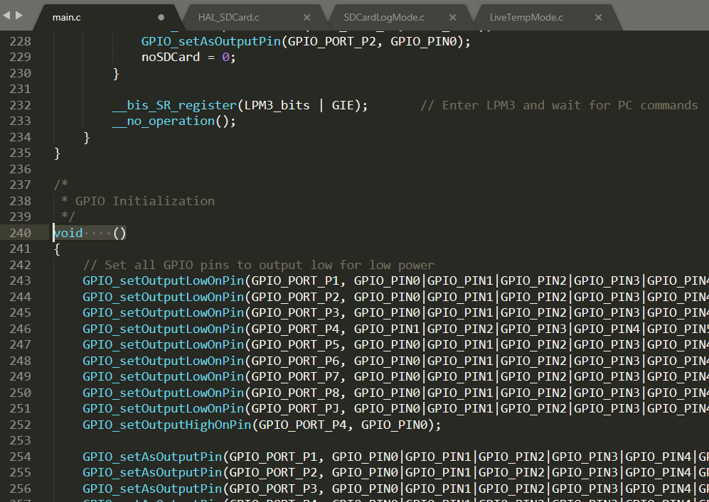The height and width of the screenshot is (502, 709).
Task: Click GPIO_PORT_P4 on line 246
Action: click(x=295, y=329)
